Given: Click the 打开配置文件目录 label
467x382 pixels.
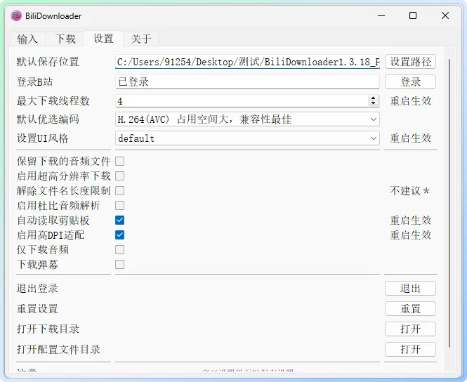Looking at the screenshot, I should [58, 349].
